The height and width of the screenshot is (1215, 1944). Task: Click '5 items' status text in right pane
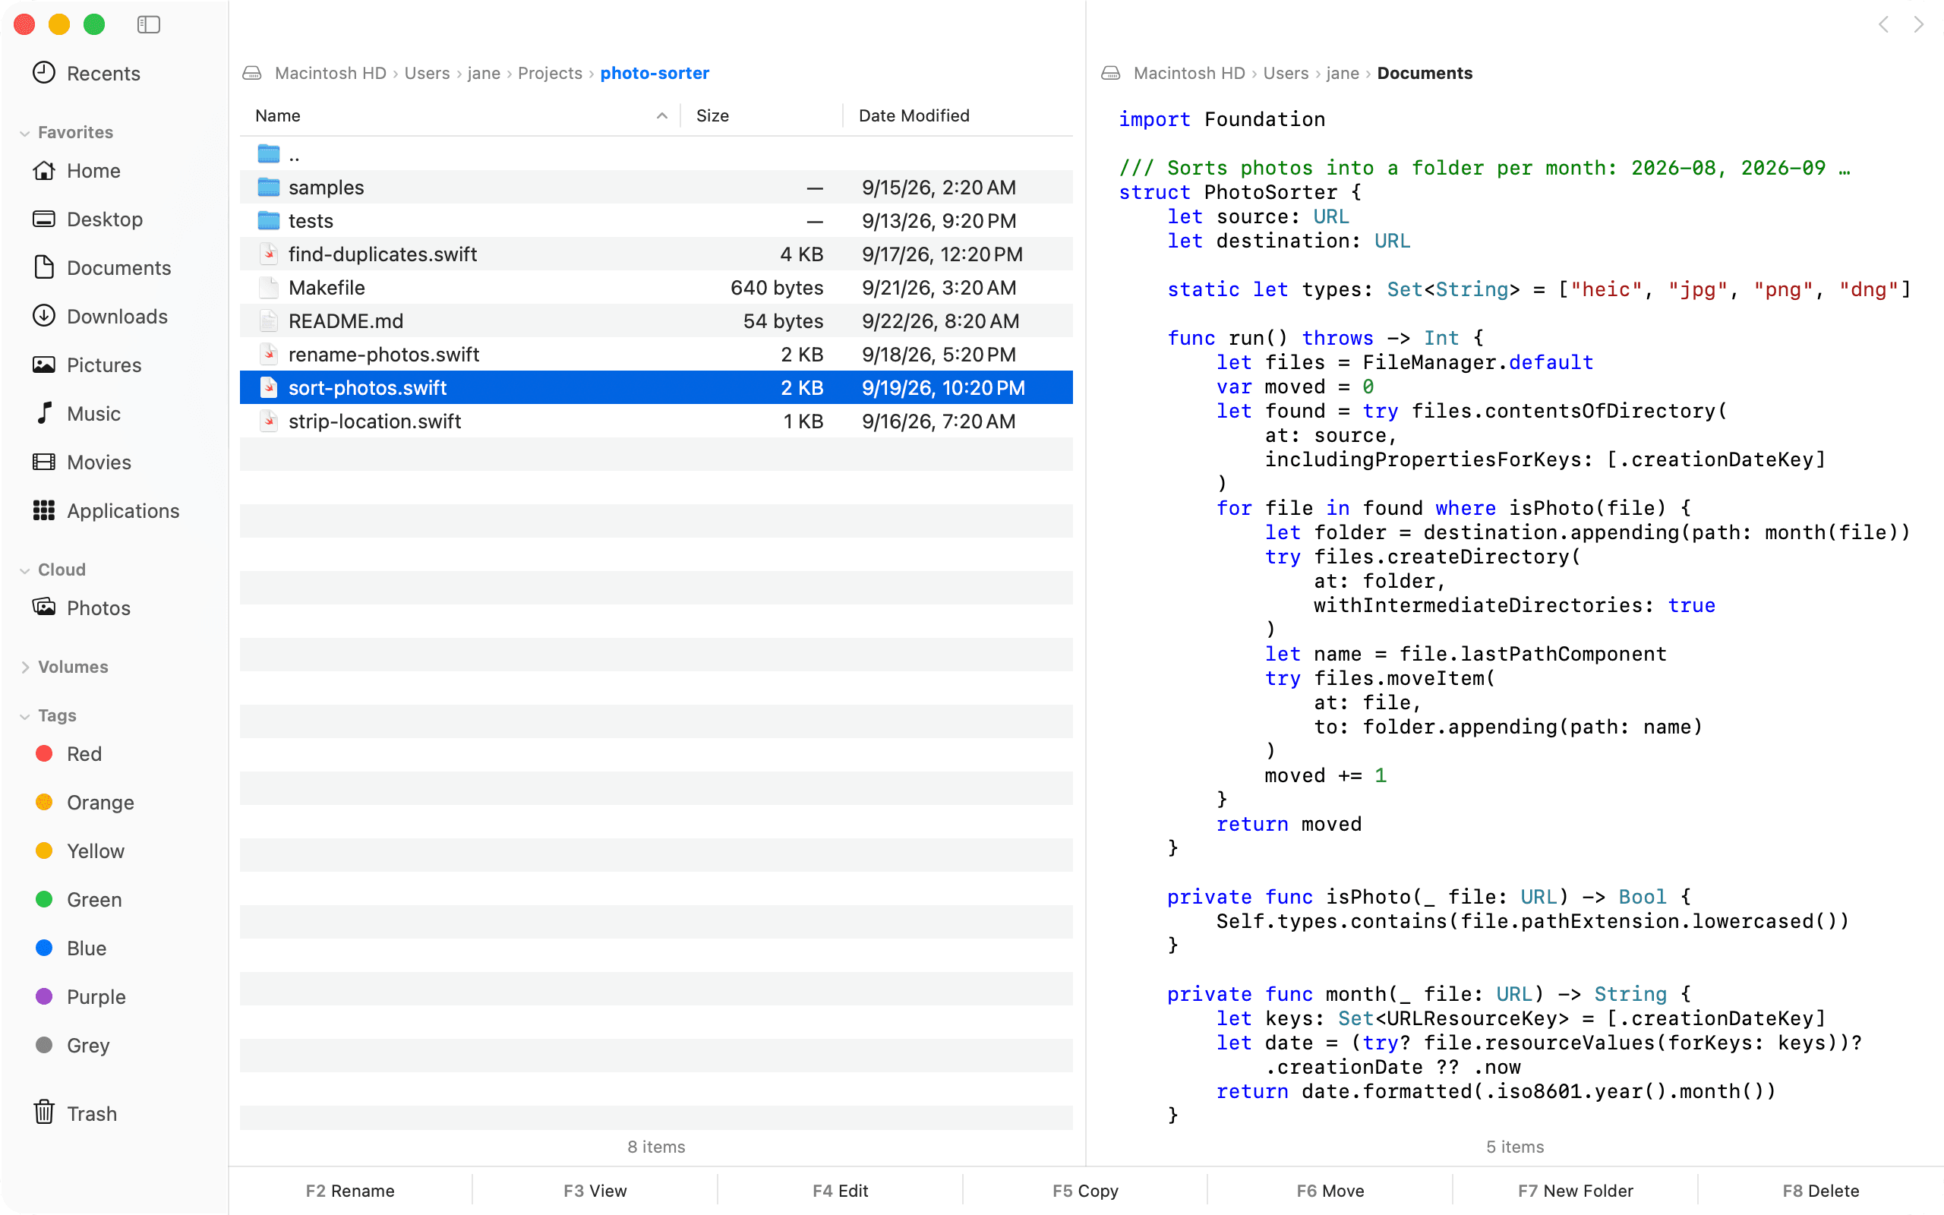pos(1515,1147)
